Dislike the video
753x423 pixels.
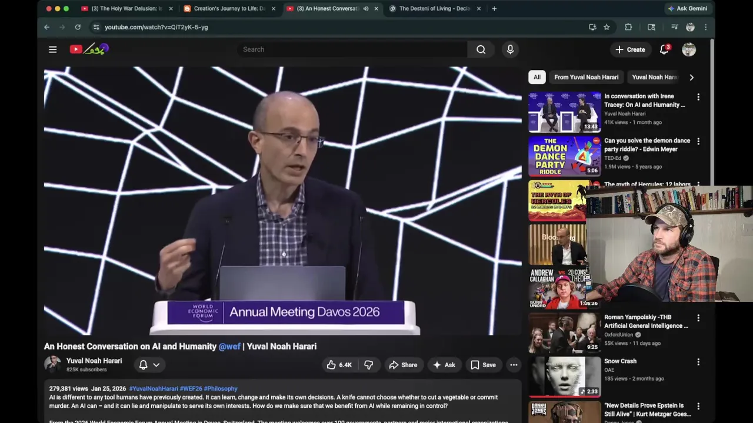[x=368, y=365]
